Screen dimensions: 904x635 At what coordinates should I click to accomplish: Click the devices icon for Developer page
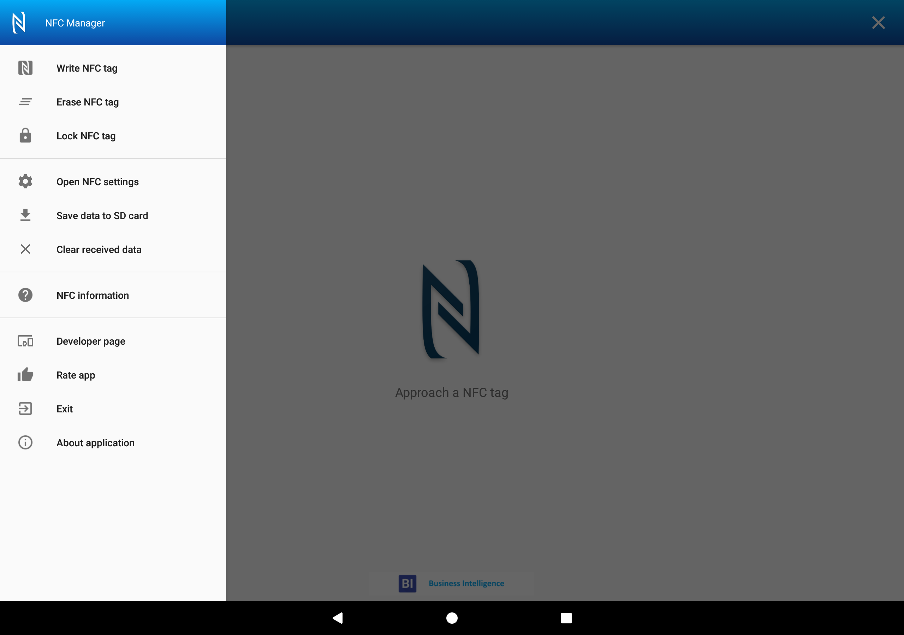25,341
